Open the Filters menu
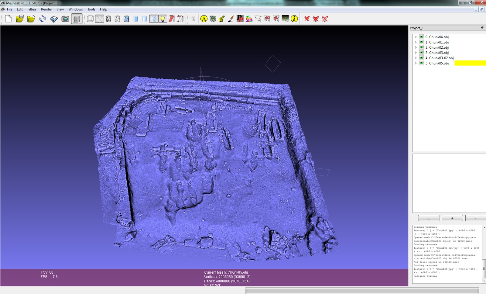This screenshot has height=294, width=486. coord(32,9)
